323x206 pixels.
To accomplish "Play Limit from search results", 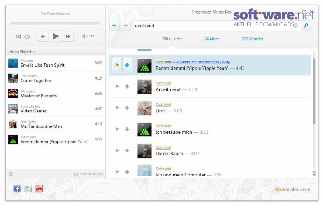I will click(117, 108).
